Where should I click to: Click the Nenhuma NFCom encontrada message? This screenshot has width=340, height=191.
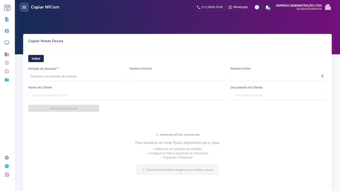(x=177, y=135)
